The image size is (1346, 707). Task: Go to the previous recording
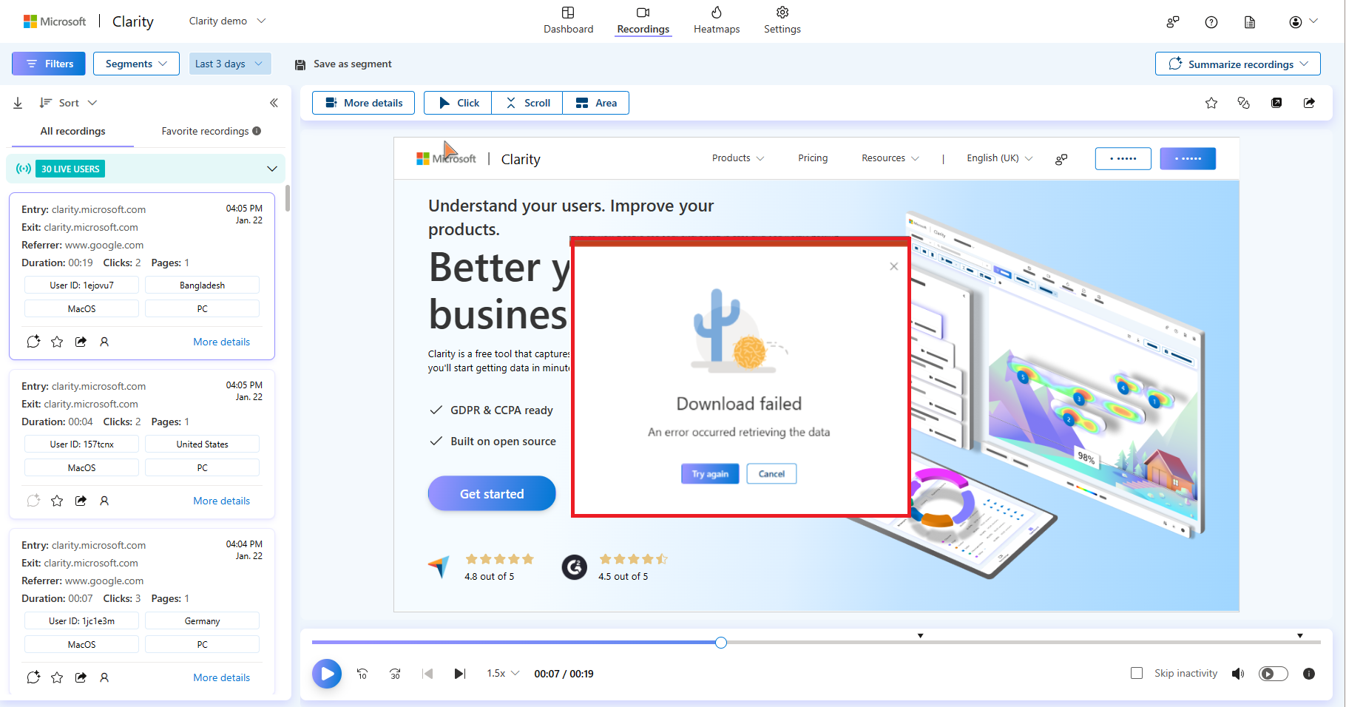427,674
